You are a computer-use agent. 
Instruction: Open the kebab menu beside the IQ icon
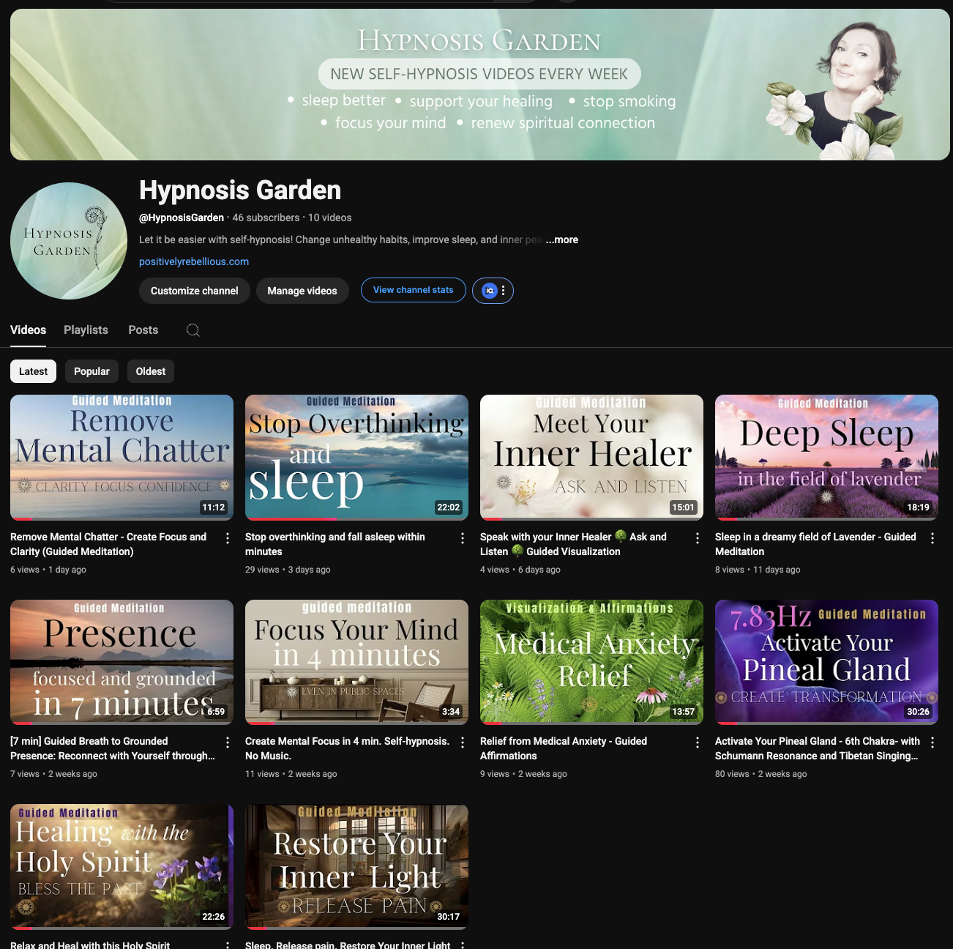point(503,290)
